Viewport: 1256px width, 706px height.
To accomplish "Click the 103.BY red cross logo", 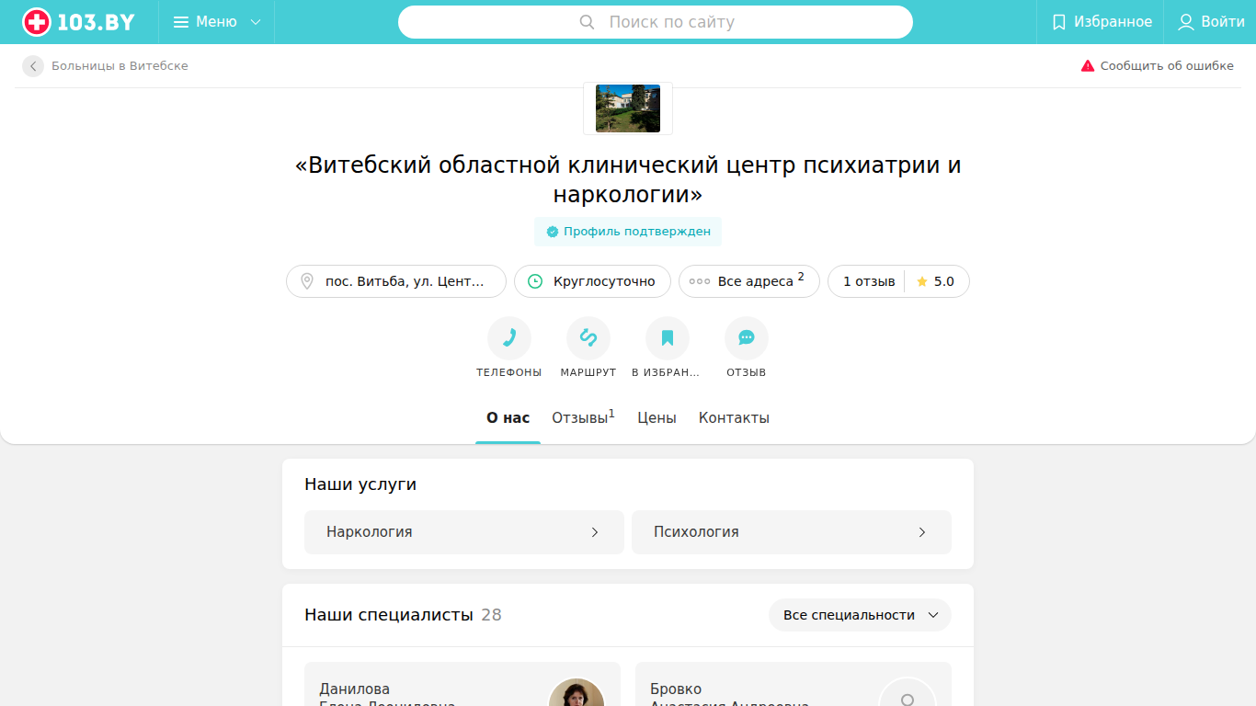I will click(x=37, y=22).
